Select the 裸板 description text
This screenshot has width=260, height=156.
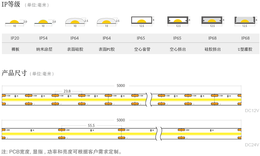pyautogui.click(x=15, y=49)
